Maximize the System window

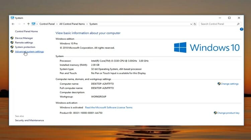229,18
